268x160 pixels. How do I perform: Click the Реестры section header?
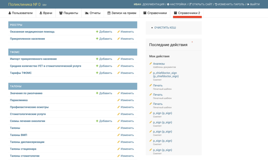[x=73, y=25]
